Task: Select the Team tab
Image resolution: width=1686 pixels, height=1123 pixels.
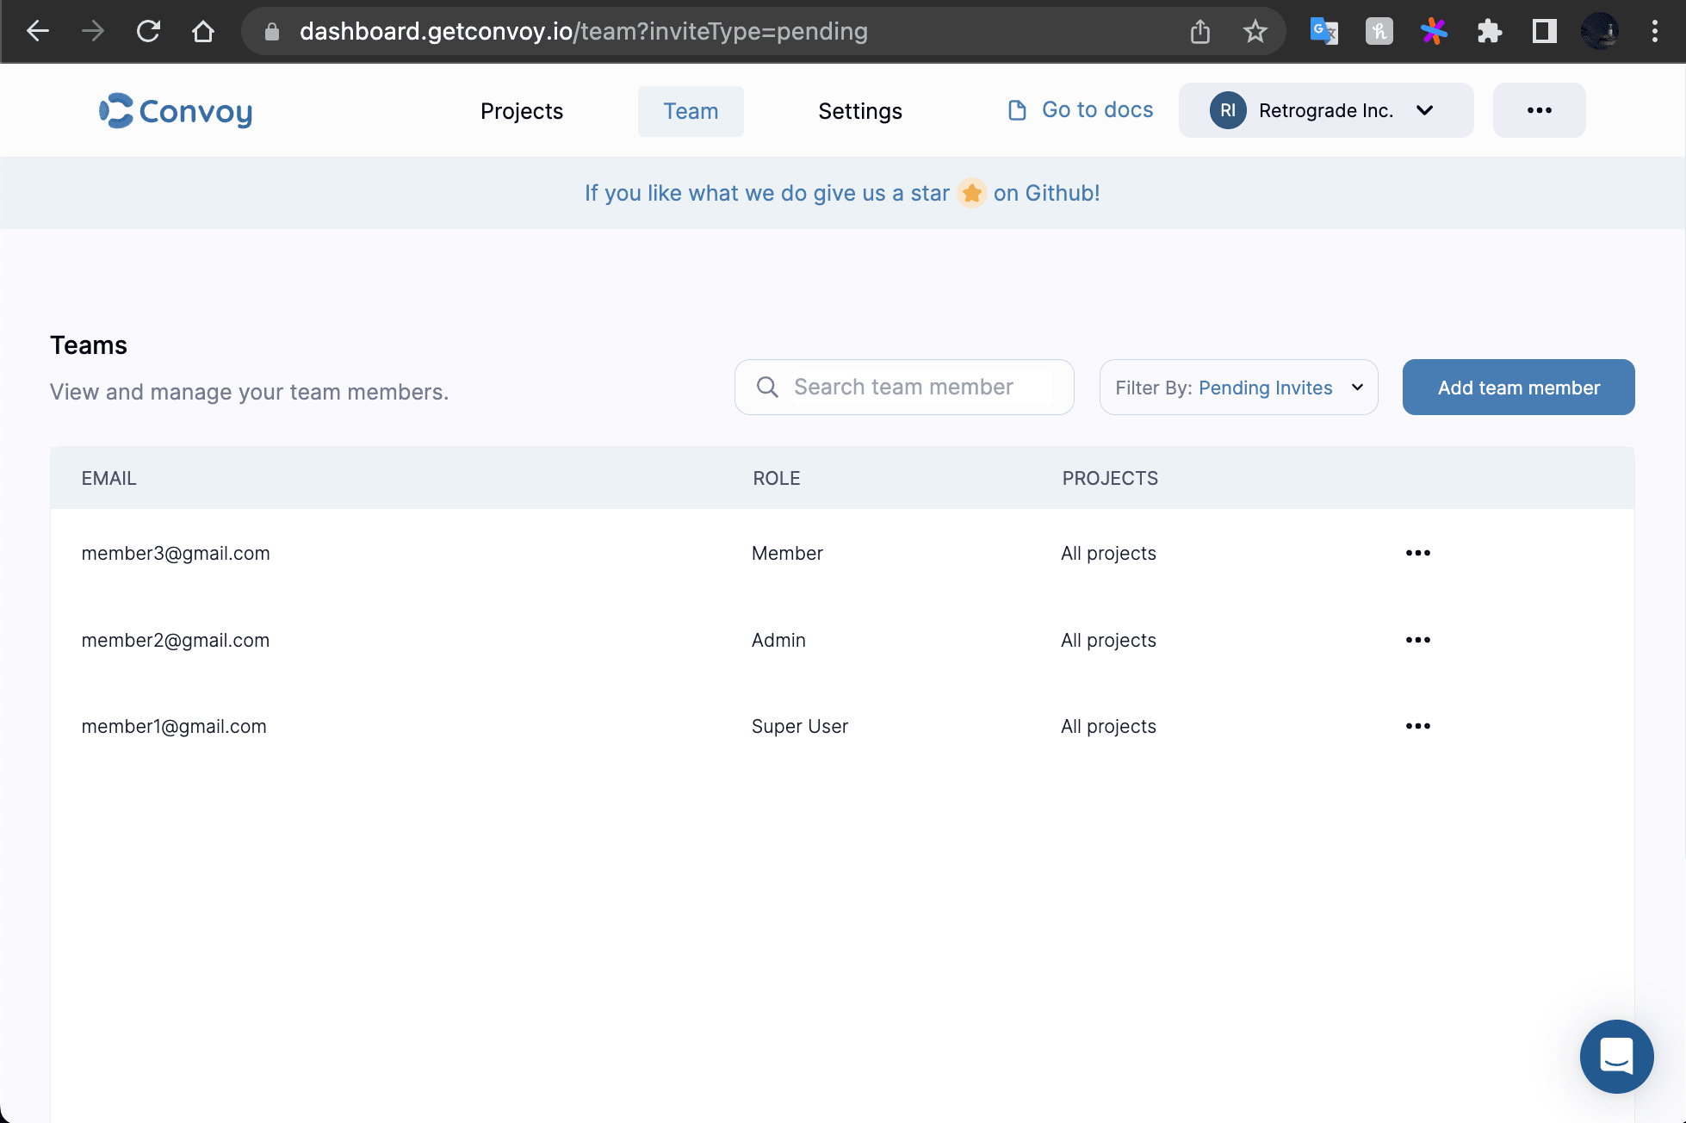Action: point(691,111)
